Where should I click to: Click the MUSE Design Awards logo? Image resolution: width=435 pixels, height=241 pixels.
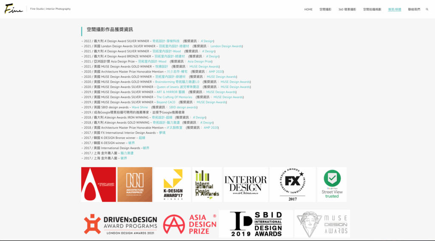pos(322,224)
